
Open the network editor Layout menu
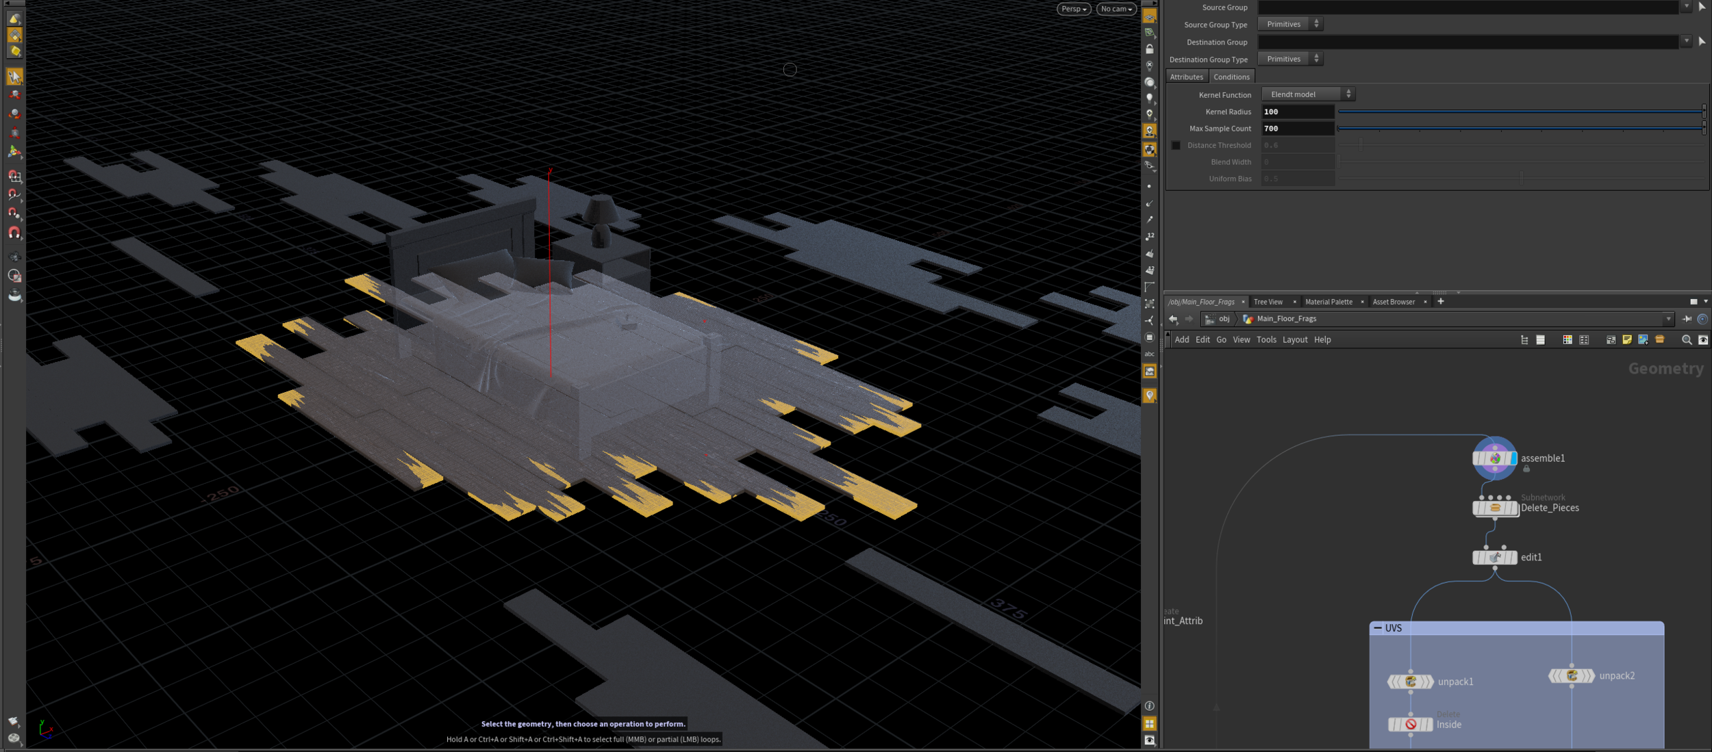pyautogui.click(x=1295, y=340)
